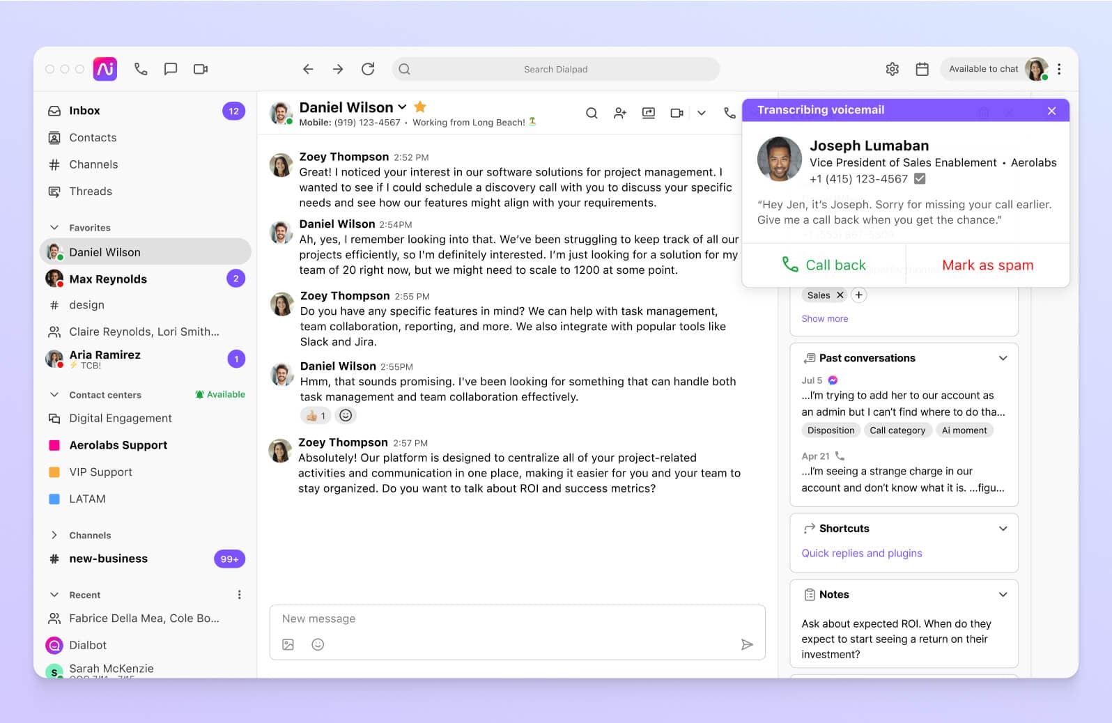This screenshot has width=1112, height=723.
Task: Click the screen share icon in chat header
Action: coord(649,113)
